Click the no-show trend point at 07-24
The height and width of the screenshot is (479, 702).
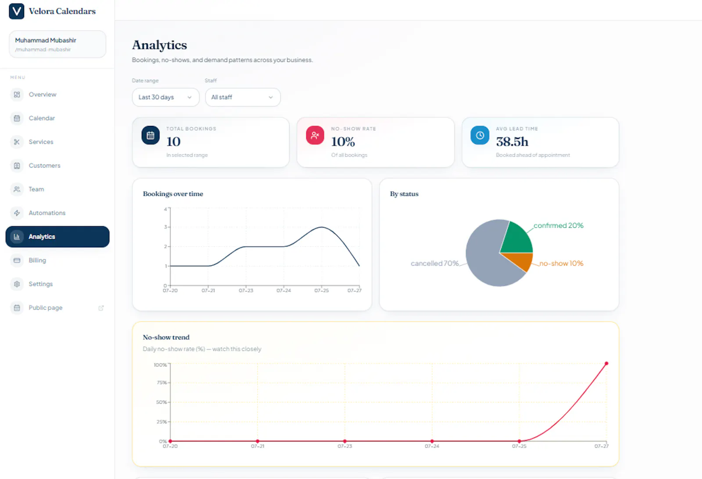tap(432, 441)
